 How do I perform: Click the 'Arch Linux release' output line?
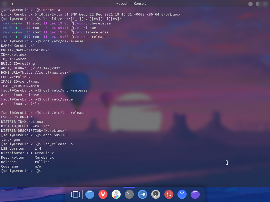tap(20, 95)
